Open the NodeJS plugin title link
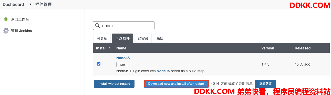The width and height of the screenshot is (331, 95). pos(123,58)
